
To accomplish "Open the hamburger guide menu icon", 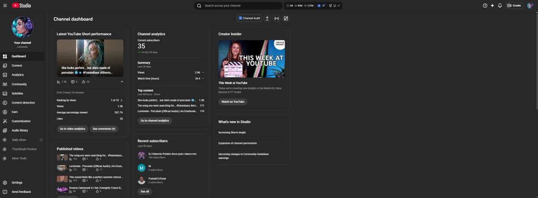I will pyautogui.click(x=5, y=5).
